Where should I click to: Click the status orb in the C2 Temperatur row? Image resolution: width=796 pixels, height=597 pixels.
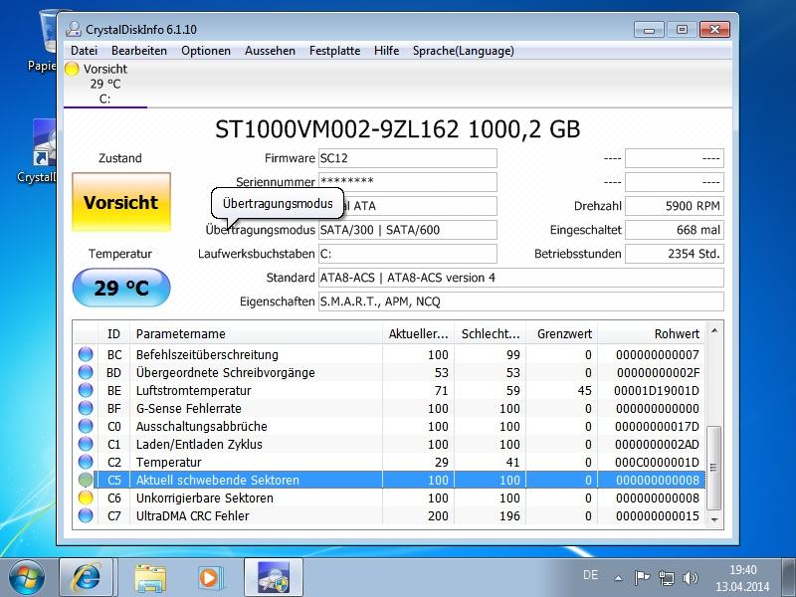[x=86, y=462]
